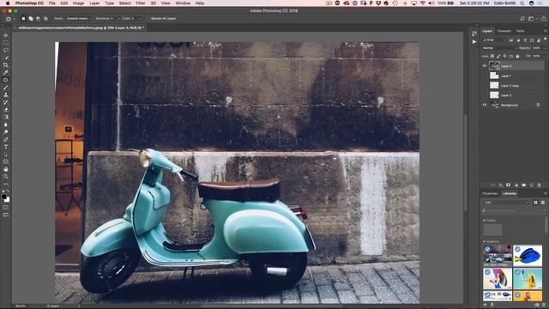Select the Brush tool
Viewport: 549px width, 309px height.
[6, 88]
